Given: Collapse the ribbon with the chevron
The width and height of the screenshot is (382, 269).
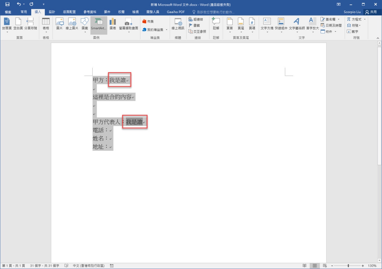Looking at the screenshot, I should pos(378,38).
